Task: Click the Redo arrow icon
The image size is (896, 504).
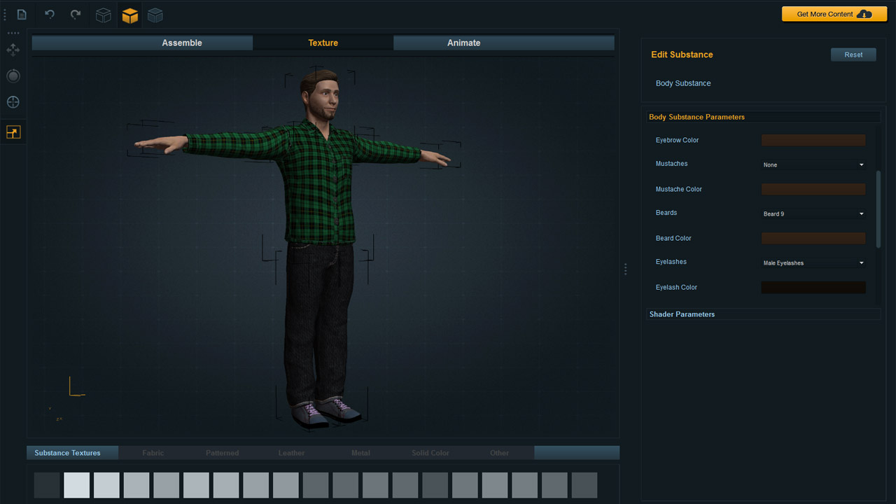Action: coord(76,15)
